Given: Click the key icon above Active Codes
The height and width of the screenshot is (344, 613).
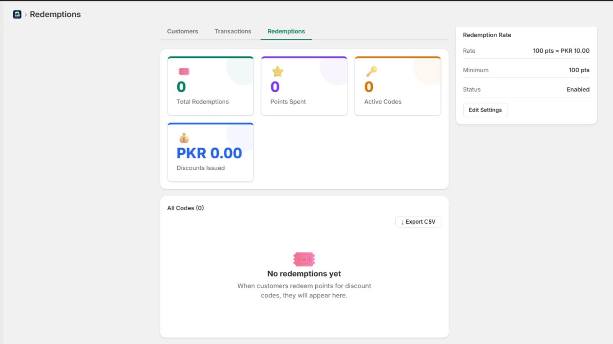Looking at the screenshot, I should pos(371,71).
